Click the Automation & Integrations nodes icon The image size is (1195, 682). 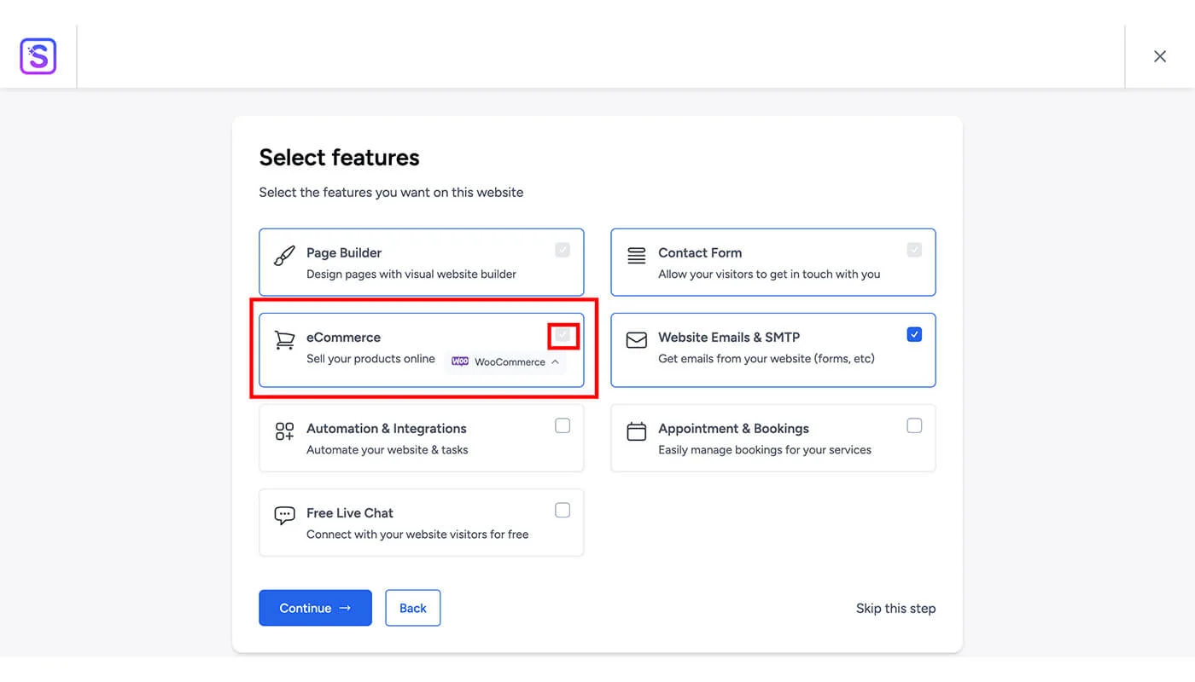(x=283, y=432)
